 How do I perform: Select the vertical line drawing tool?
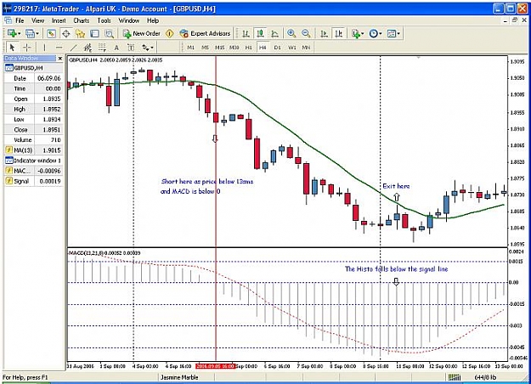point(44,47)
